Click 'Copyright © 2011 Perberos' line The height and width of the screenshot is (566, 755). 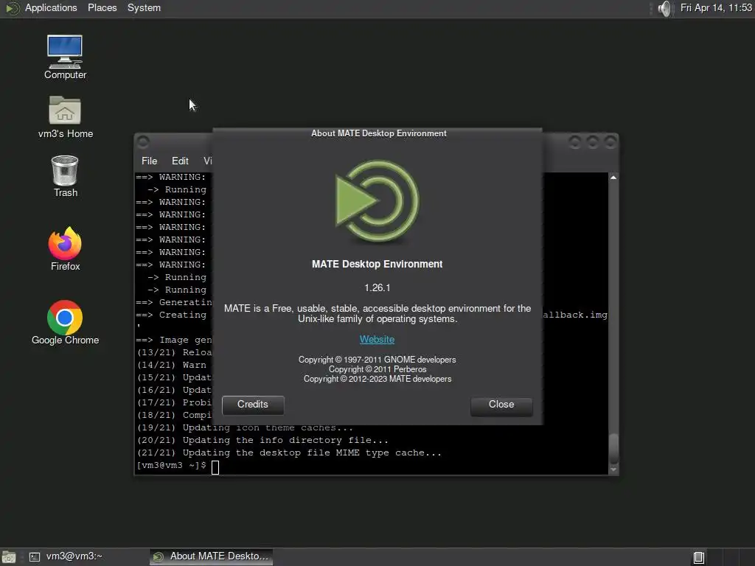pyautogui.click(x=377, y=369)
